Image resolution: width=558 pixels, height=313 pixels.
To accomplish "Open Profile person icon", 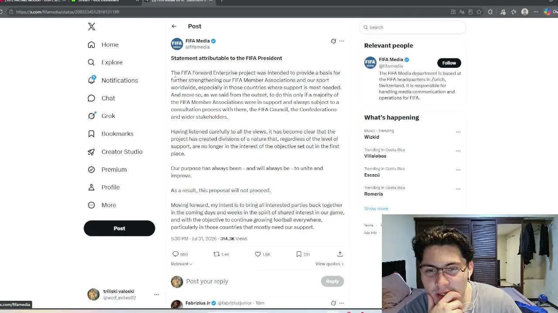I will click(91, 187).
